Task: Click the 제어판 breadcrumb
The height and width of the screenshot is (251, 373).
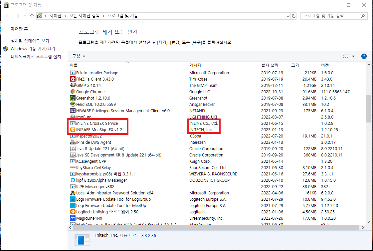Action: pos(56,16)
